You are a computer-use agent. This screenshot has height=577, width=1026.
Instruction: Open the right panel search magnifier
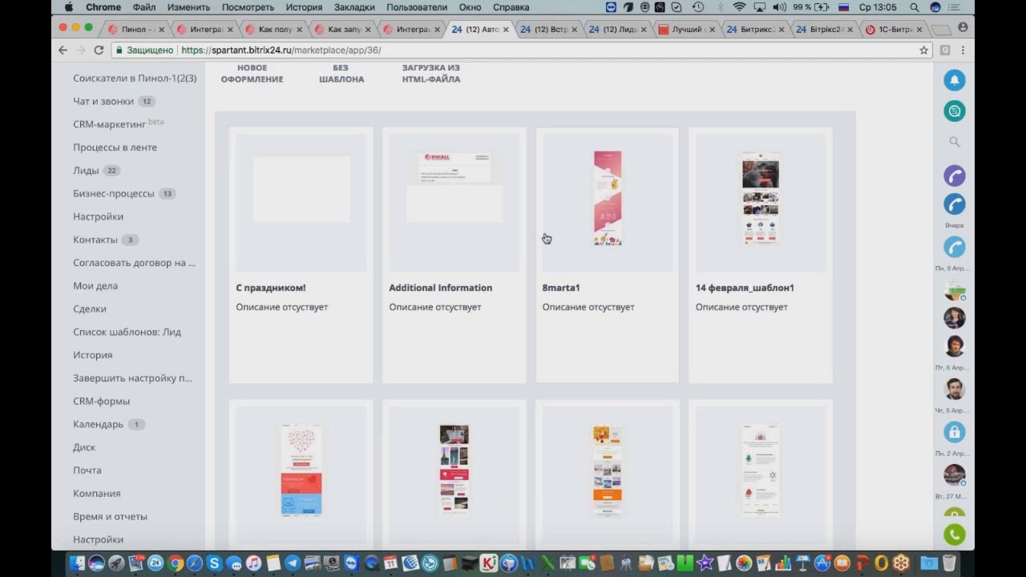954,142
